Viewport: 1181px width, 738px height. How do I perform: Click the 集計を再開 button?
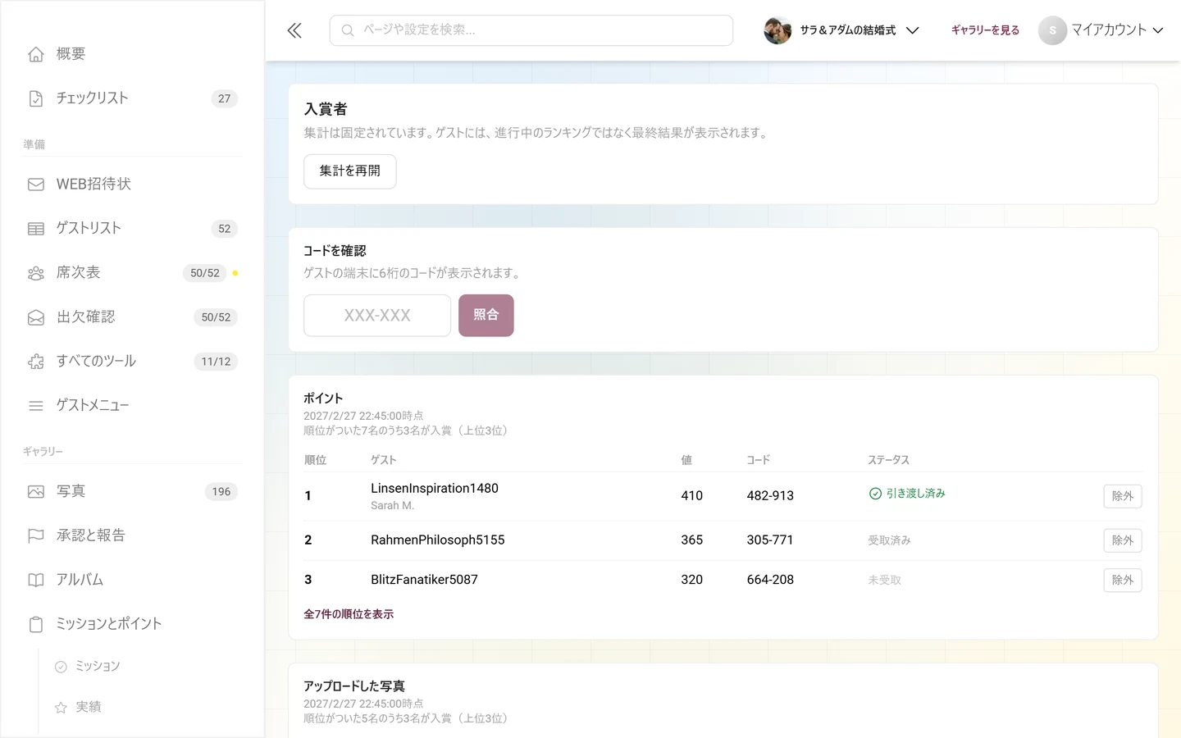pos(350,171)
